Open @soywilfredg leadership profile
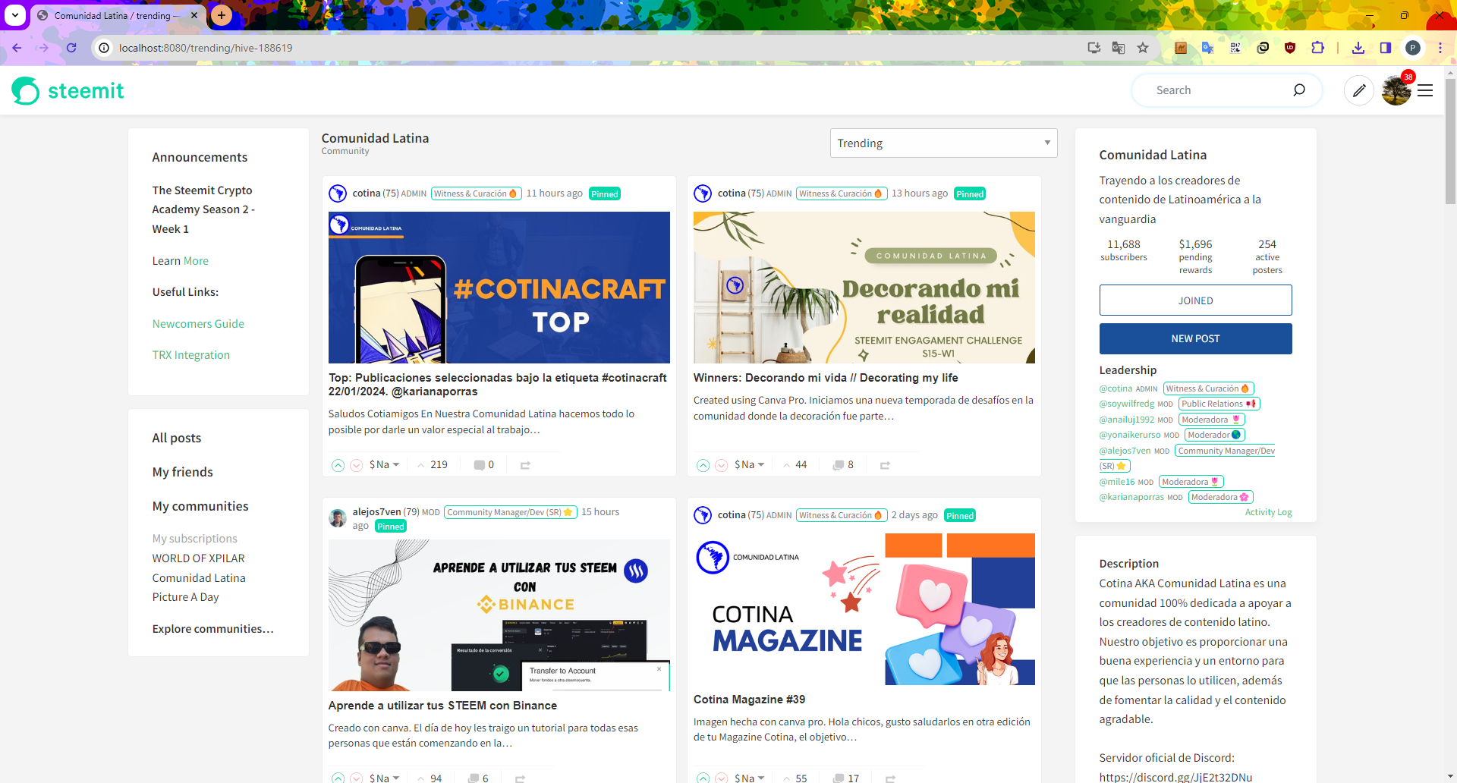The image size is (1457, 783). [1127, 404]
